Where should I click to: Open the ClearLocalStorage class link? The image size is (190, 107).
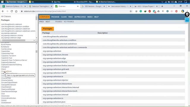pos(8,89)
